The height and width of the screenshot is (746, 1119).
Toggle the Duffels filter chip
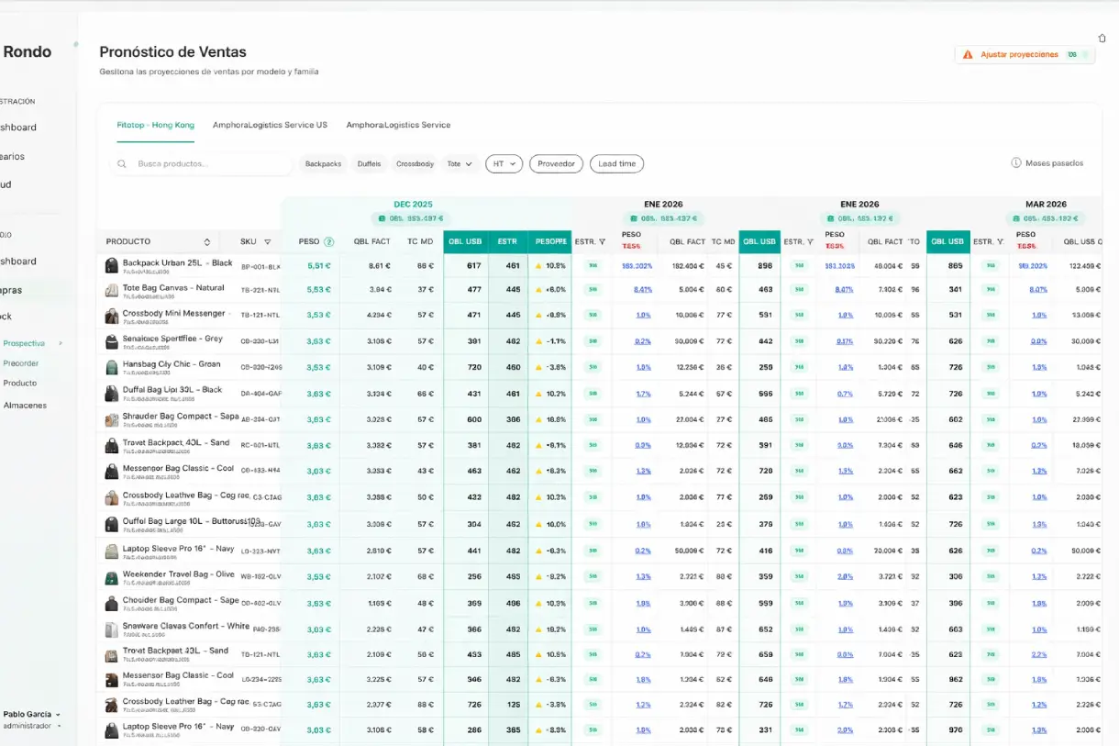click(x=369, y=164)
